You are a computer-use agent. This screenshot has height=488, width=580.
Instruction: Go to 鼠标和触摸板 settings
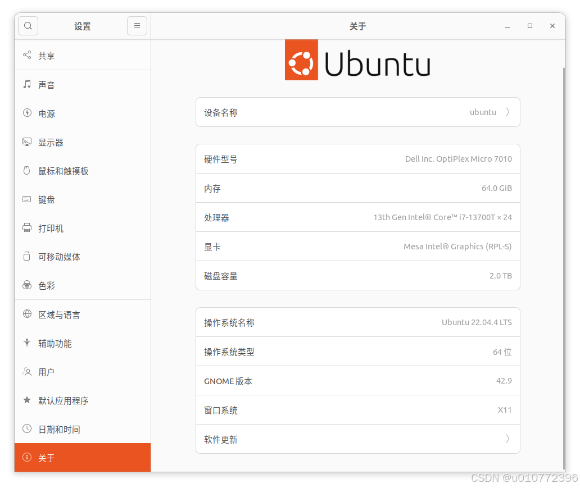tap(83, 171)
